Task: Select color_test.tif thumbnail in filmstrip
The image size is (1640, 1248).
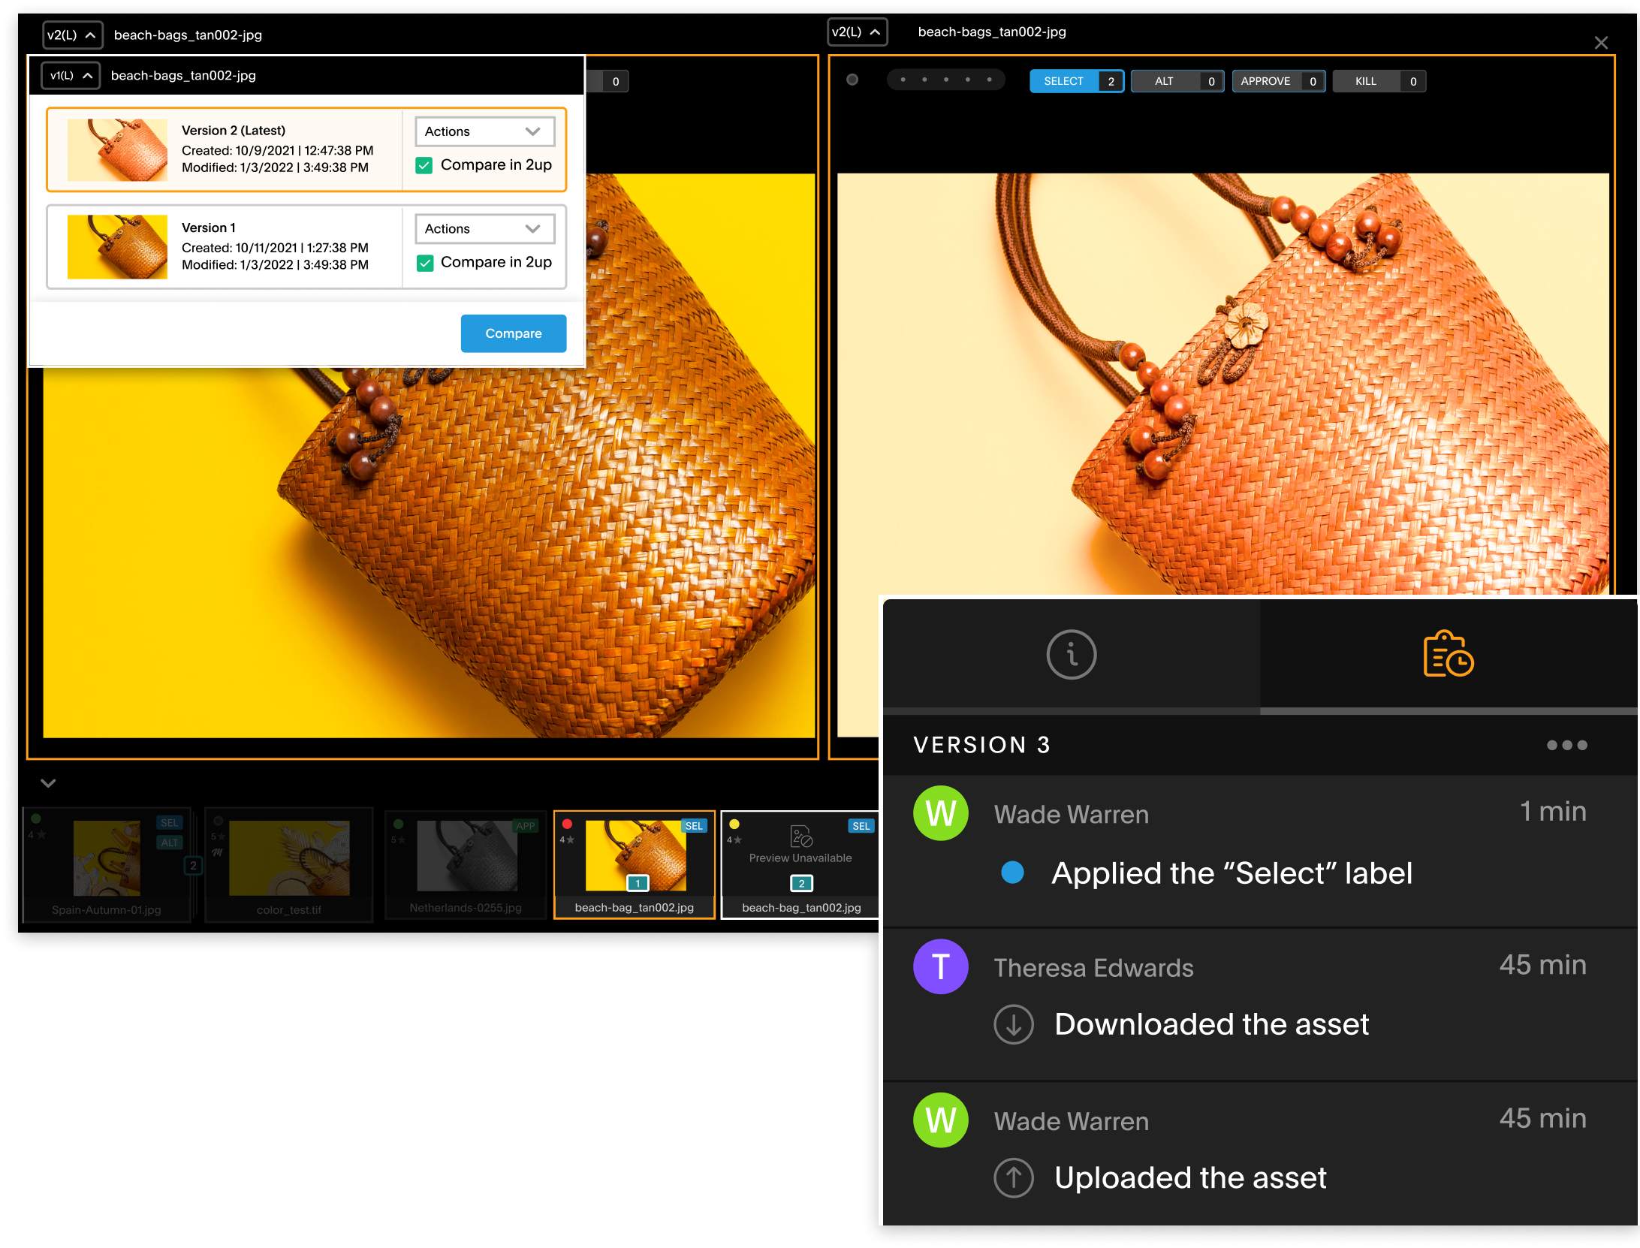Action: [289, 858]
